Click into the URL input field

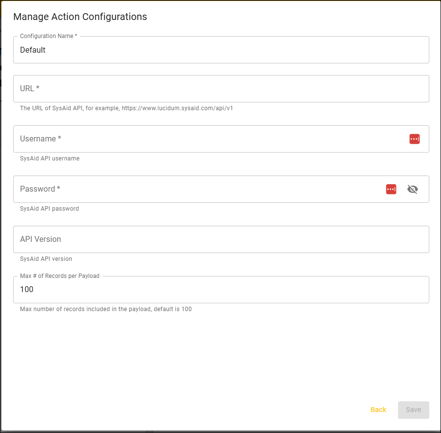point(221,89)
